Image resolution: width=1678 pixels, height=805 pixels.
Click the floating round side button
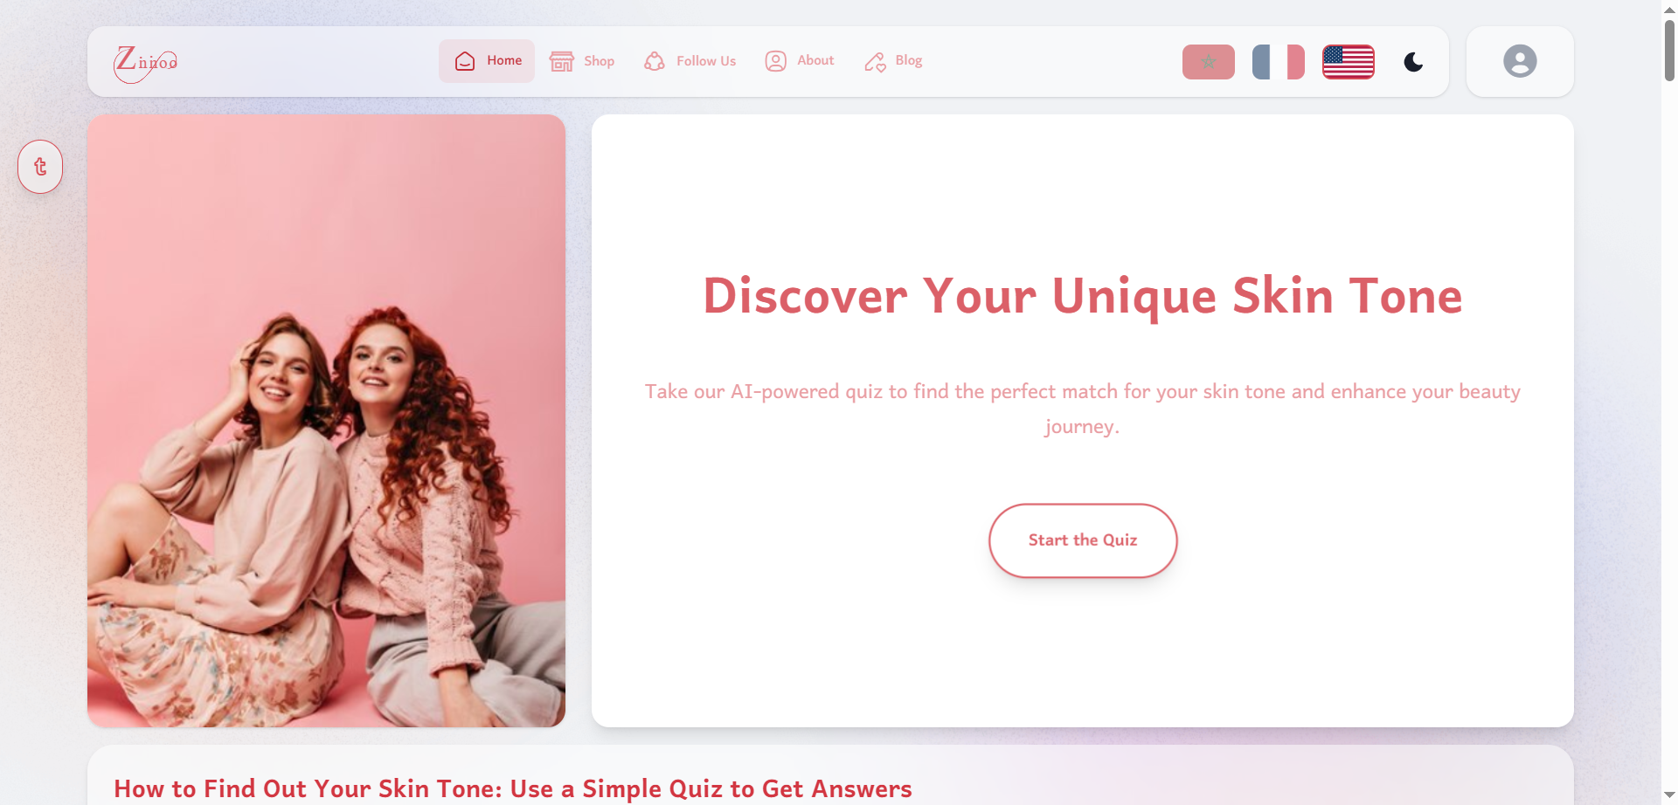40,167
